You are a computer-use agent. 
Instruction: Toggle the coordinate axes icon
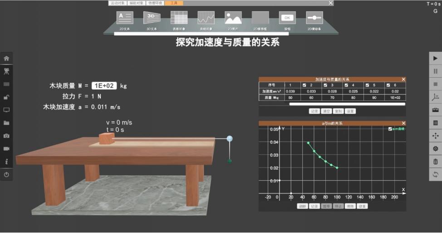point(436,97)
